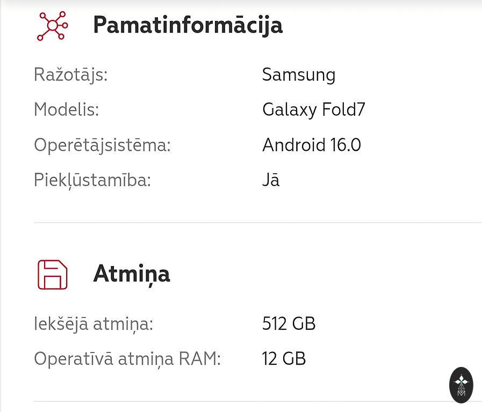Click the Pamatinformācija section heading

pyautogui.click(x=188, y=25)
